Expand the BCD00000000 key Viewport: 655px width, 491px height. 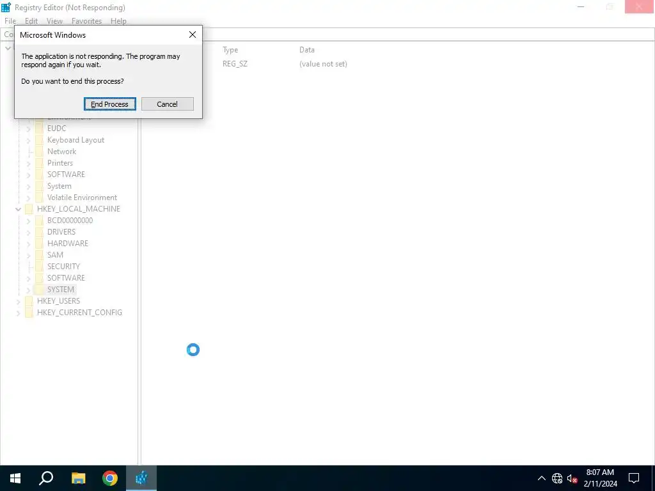(x=28, y=221)
